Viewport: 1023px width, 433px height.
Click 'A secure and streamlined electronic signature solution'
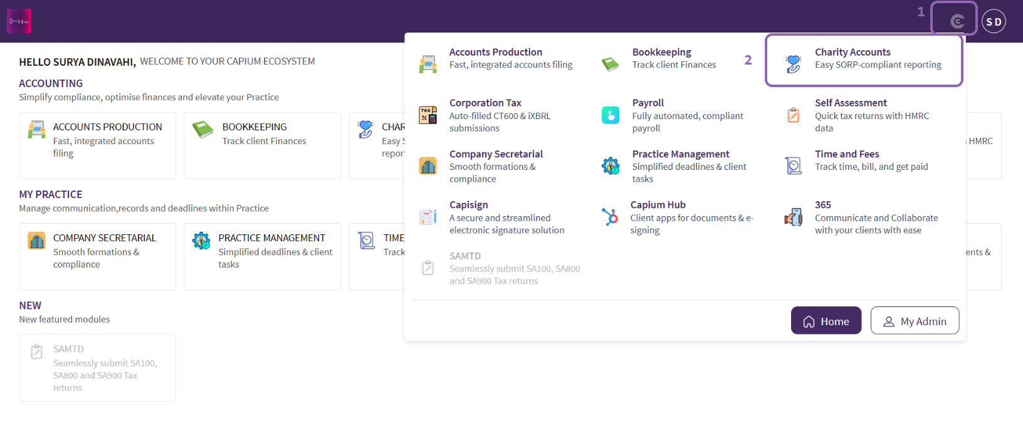pyautogui.click(x=506, y=224)
